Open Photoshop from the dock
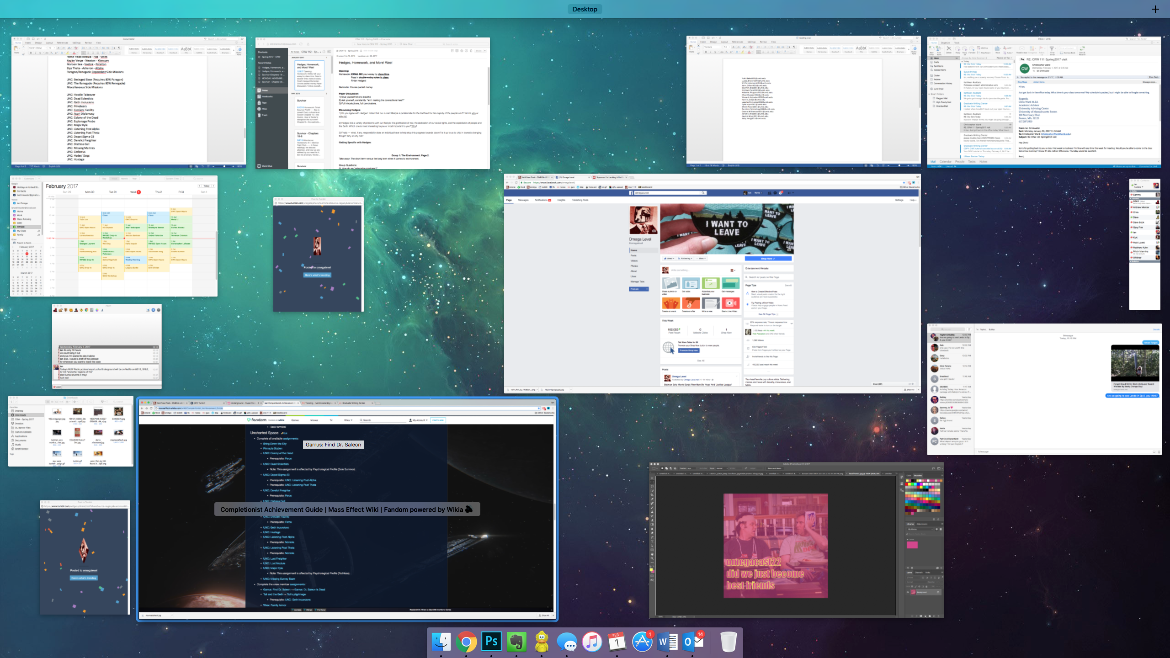1170x658 pixels. [x=491, y=642]
